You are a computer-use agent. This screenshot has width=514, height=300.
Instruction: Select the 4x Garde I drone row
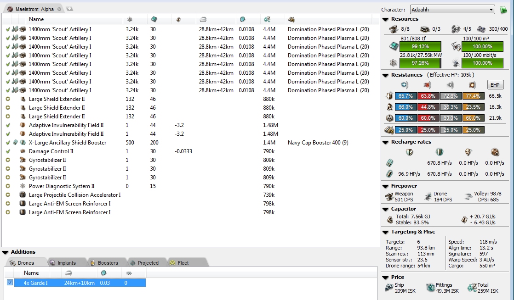80,283
